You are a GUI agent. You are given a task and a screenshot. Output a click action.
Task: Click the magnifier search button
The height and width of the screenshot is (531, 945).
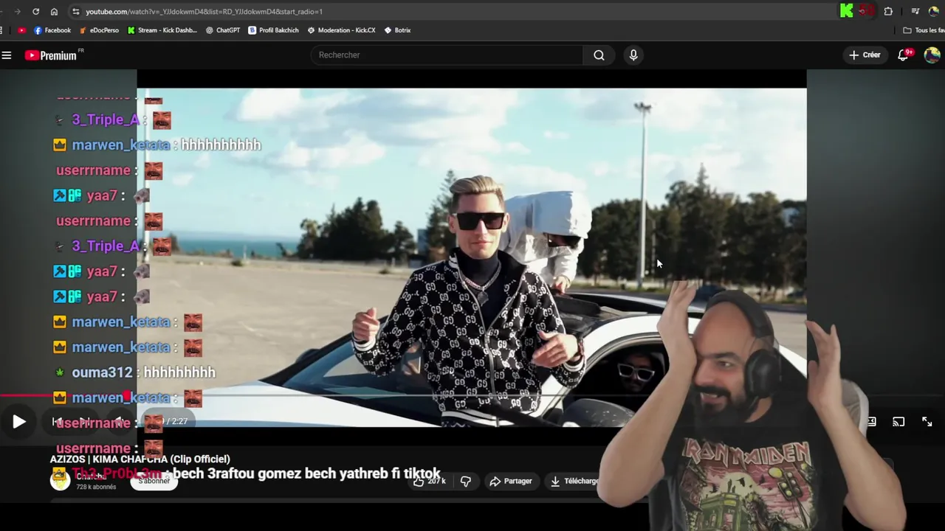click(x=599, y=55)
